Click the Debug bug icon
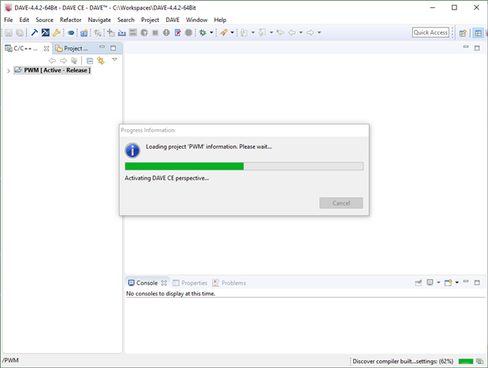 point(203,32)
